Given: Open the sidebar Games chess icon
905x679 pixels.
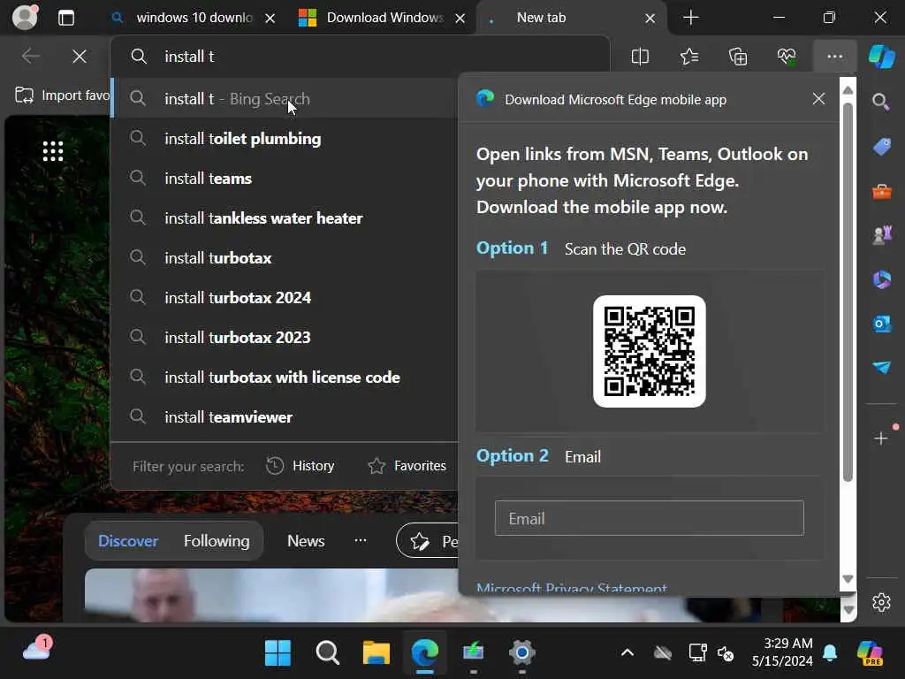Looking at the screenshot, I should click(x=881, y=235).
